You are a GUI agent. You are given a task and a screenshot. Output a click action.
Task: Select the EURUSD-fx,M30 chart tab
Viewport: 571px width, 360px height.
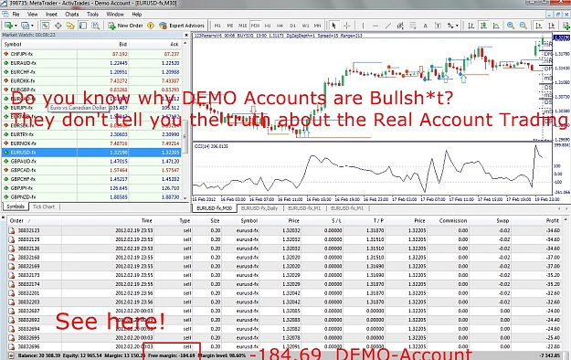point(214,208)
